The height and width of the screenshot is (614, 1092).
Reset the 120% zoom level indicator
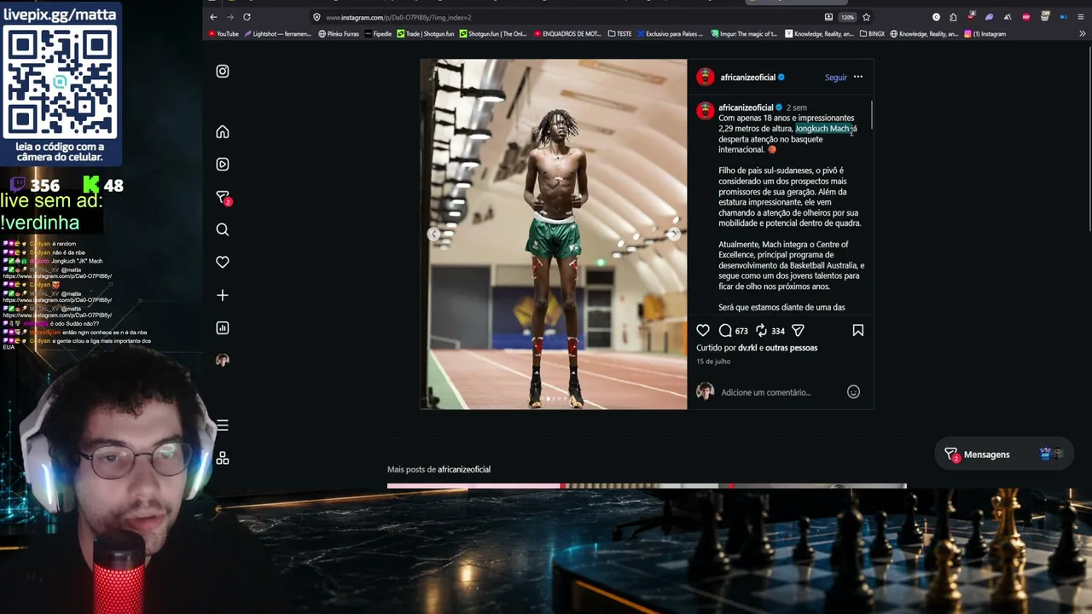(x=847, y=17)
